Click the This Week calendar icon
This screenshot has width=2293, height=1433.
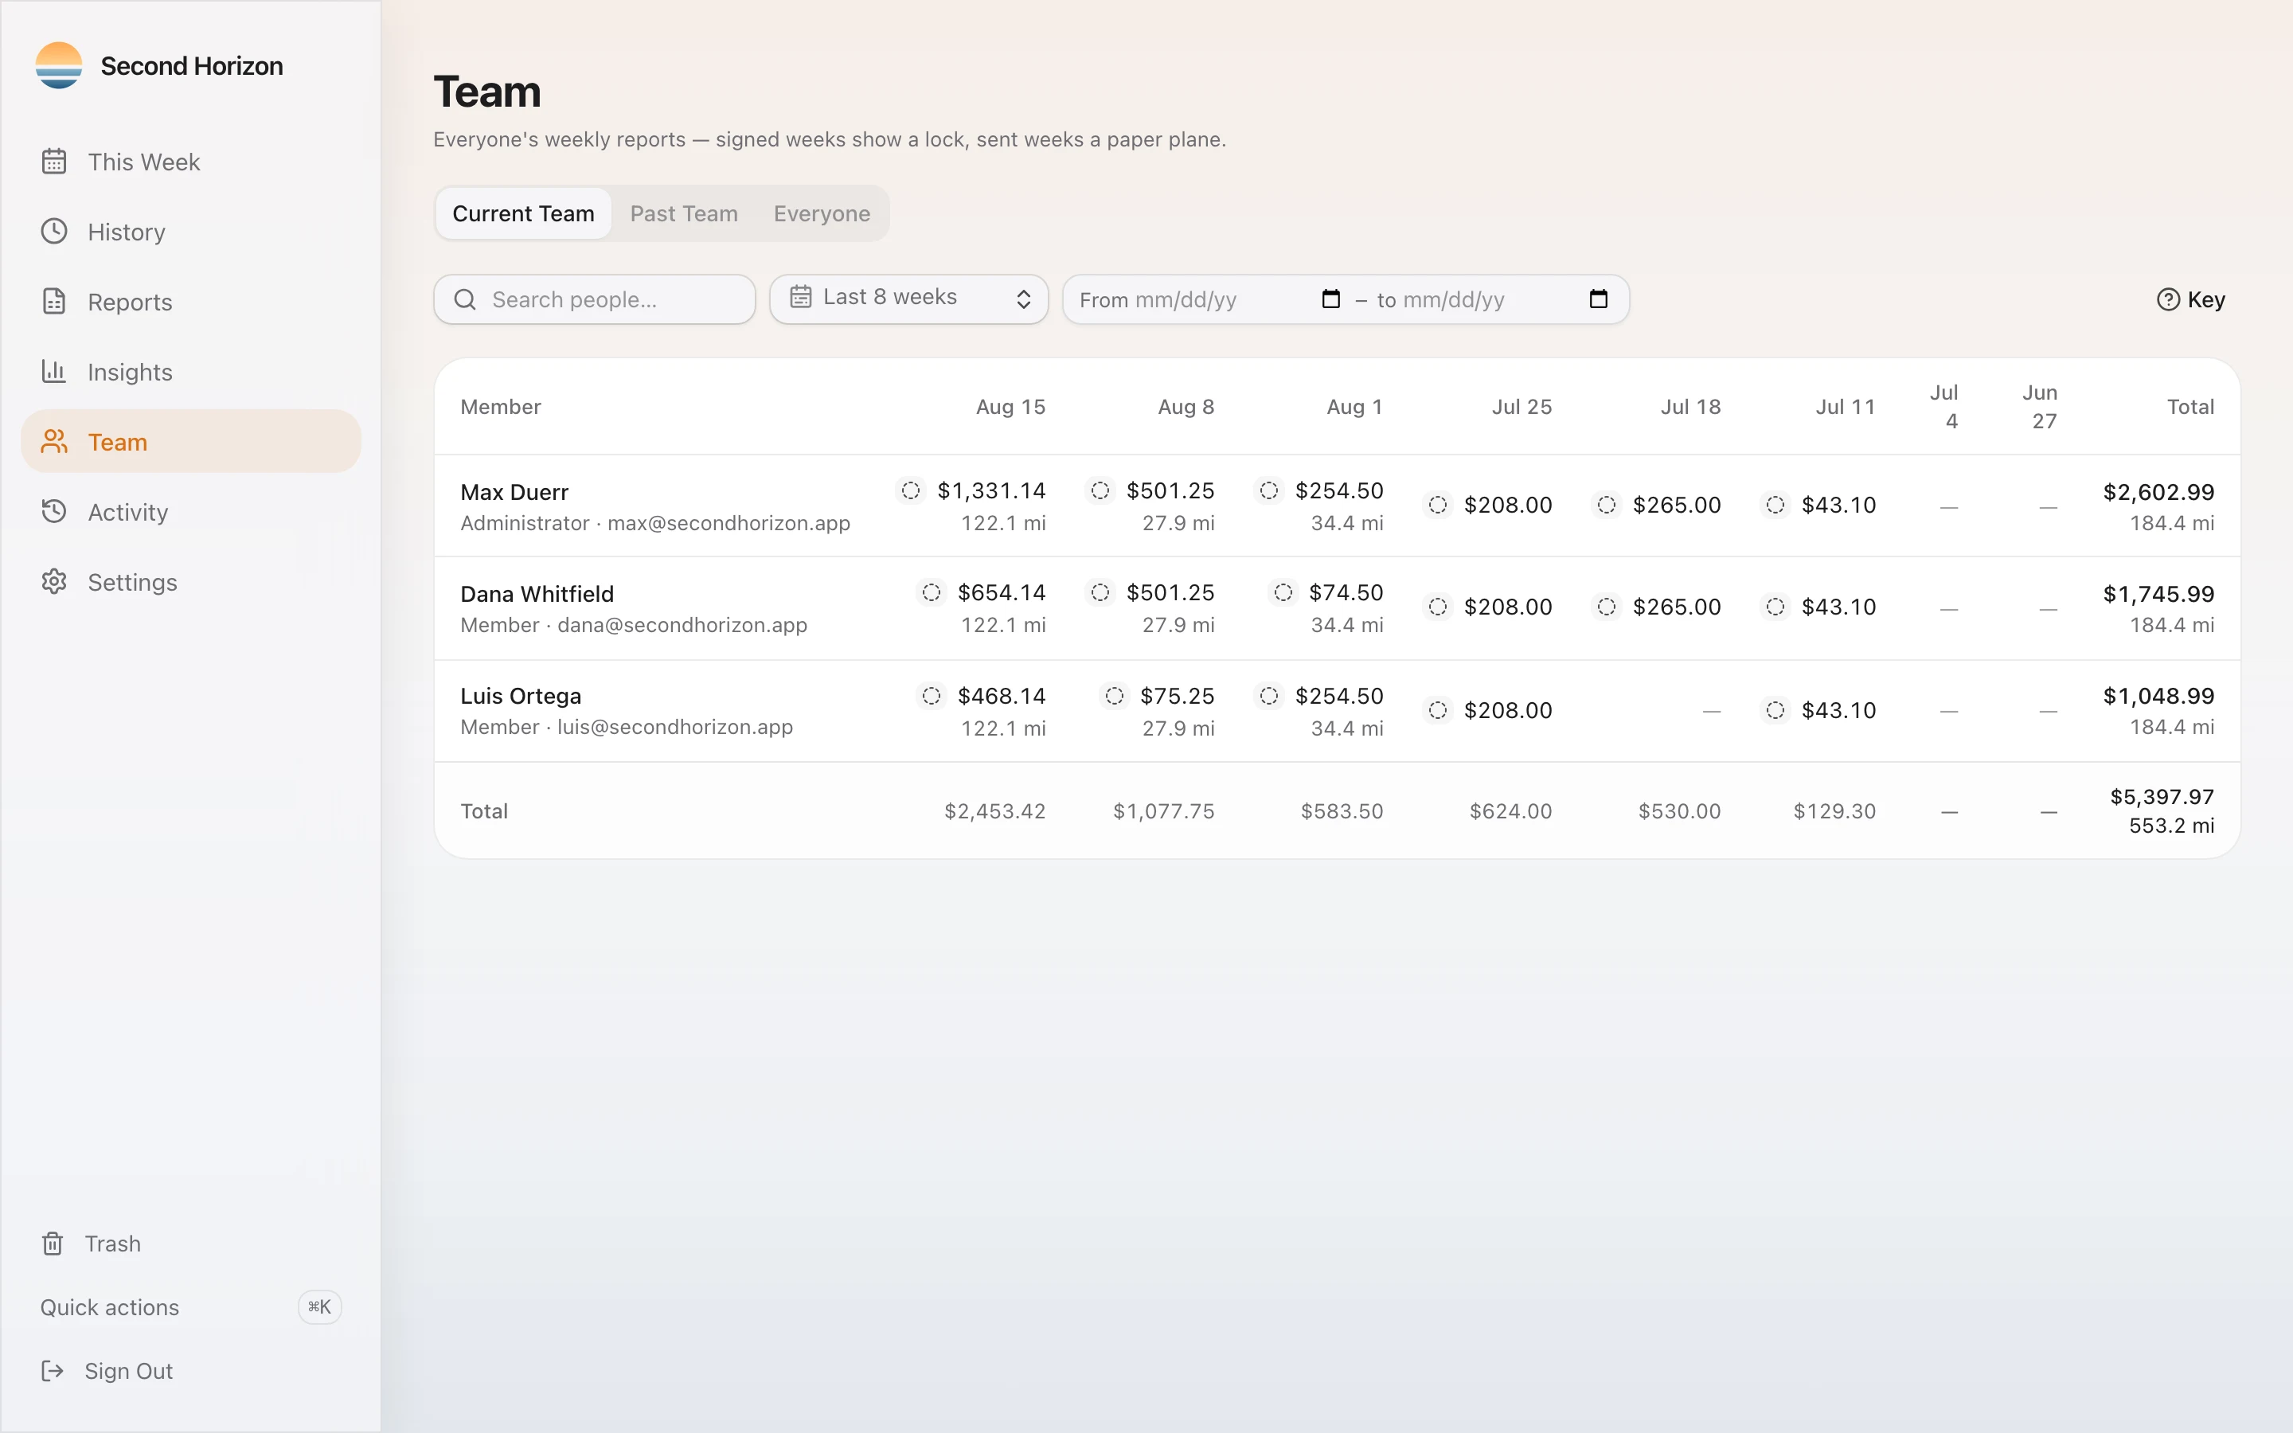tap(54, 162)
